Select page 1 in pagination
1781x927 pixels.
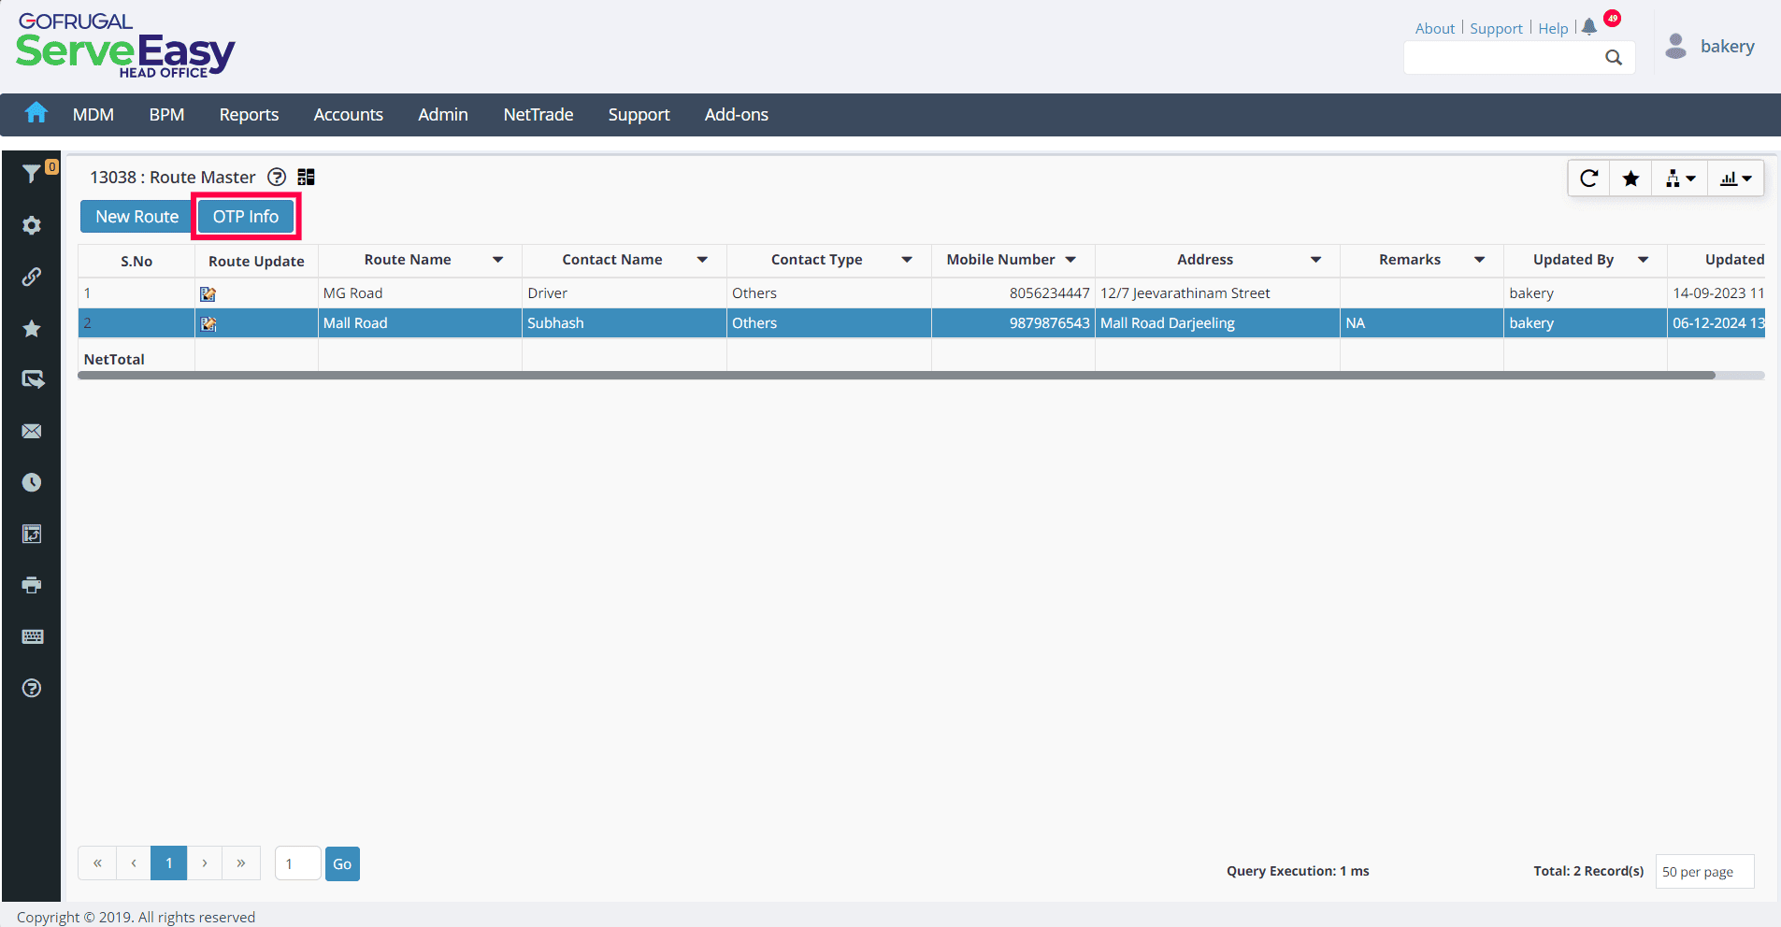pos(169,863)
